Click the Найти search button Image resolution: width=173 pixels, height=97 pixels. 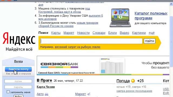click(x=149, y=41)
